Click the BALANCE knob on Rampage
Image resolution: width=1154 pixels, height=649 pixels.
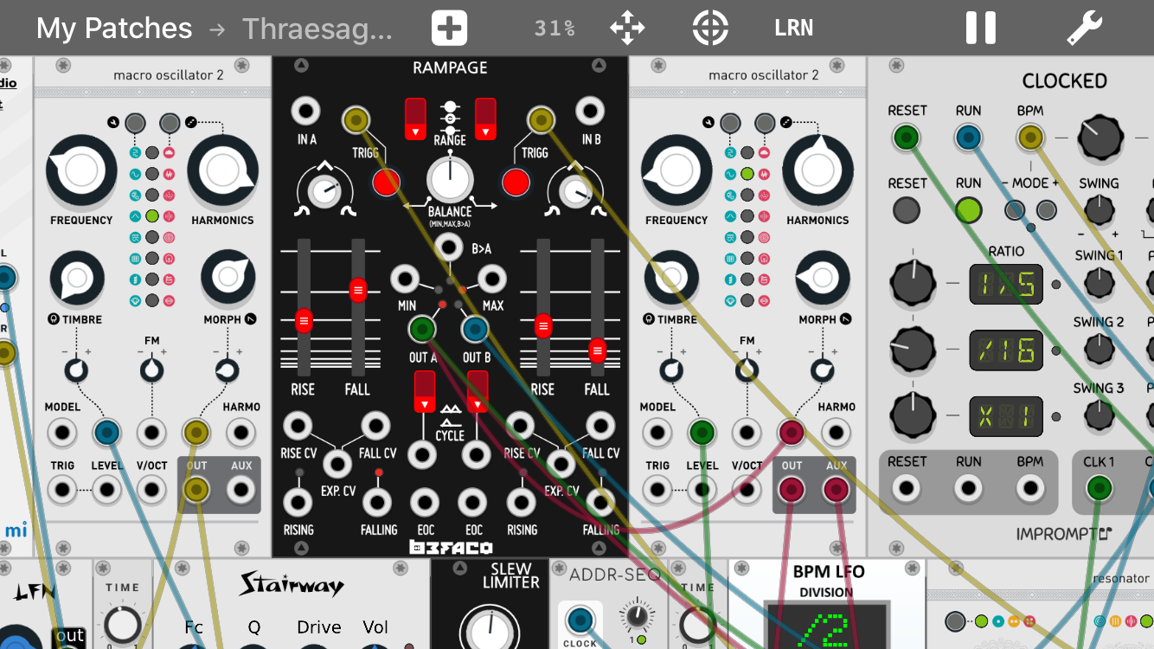[x=450, y=180]
